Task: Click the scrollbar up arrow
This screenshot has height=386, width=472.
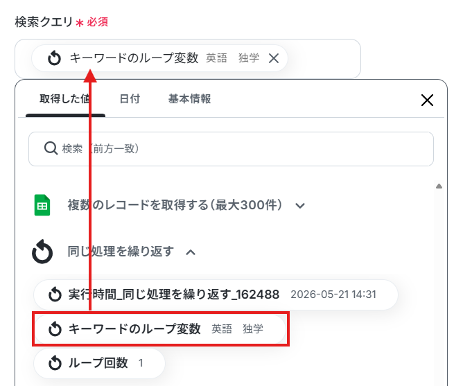Action: coord(439,186)
